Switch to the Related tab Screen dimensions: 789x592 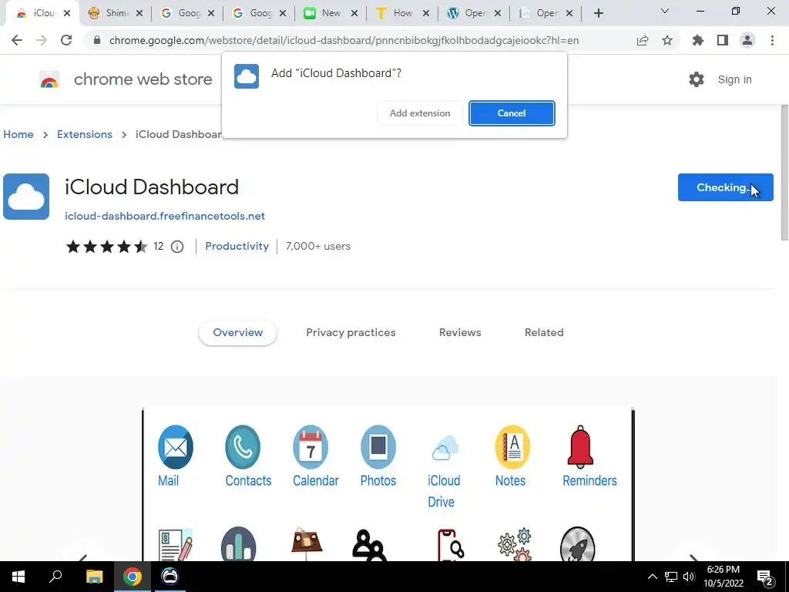[x=544, y=333]
